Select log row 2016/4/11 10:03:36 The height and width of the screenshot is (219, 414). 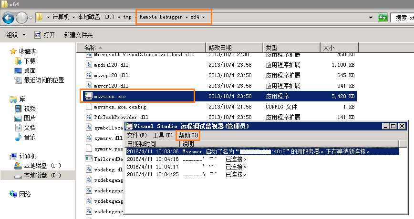coord(262,151)
